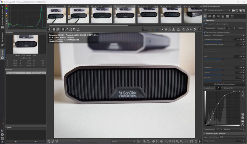Adjust the Contraste slider
The width and height of the screenshot is (247, 144).
click(x=223, y=75)
